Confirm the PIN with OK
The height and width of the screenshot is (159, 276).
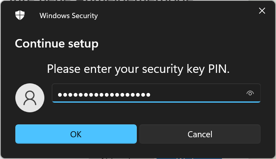pos(76,134)
